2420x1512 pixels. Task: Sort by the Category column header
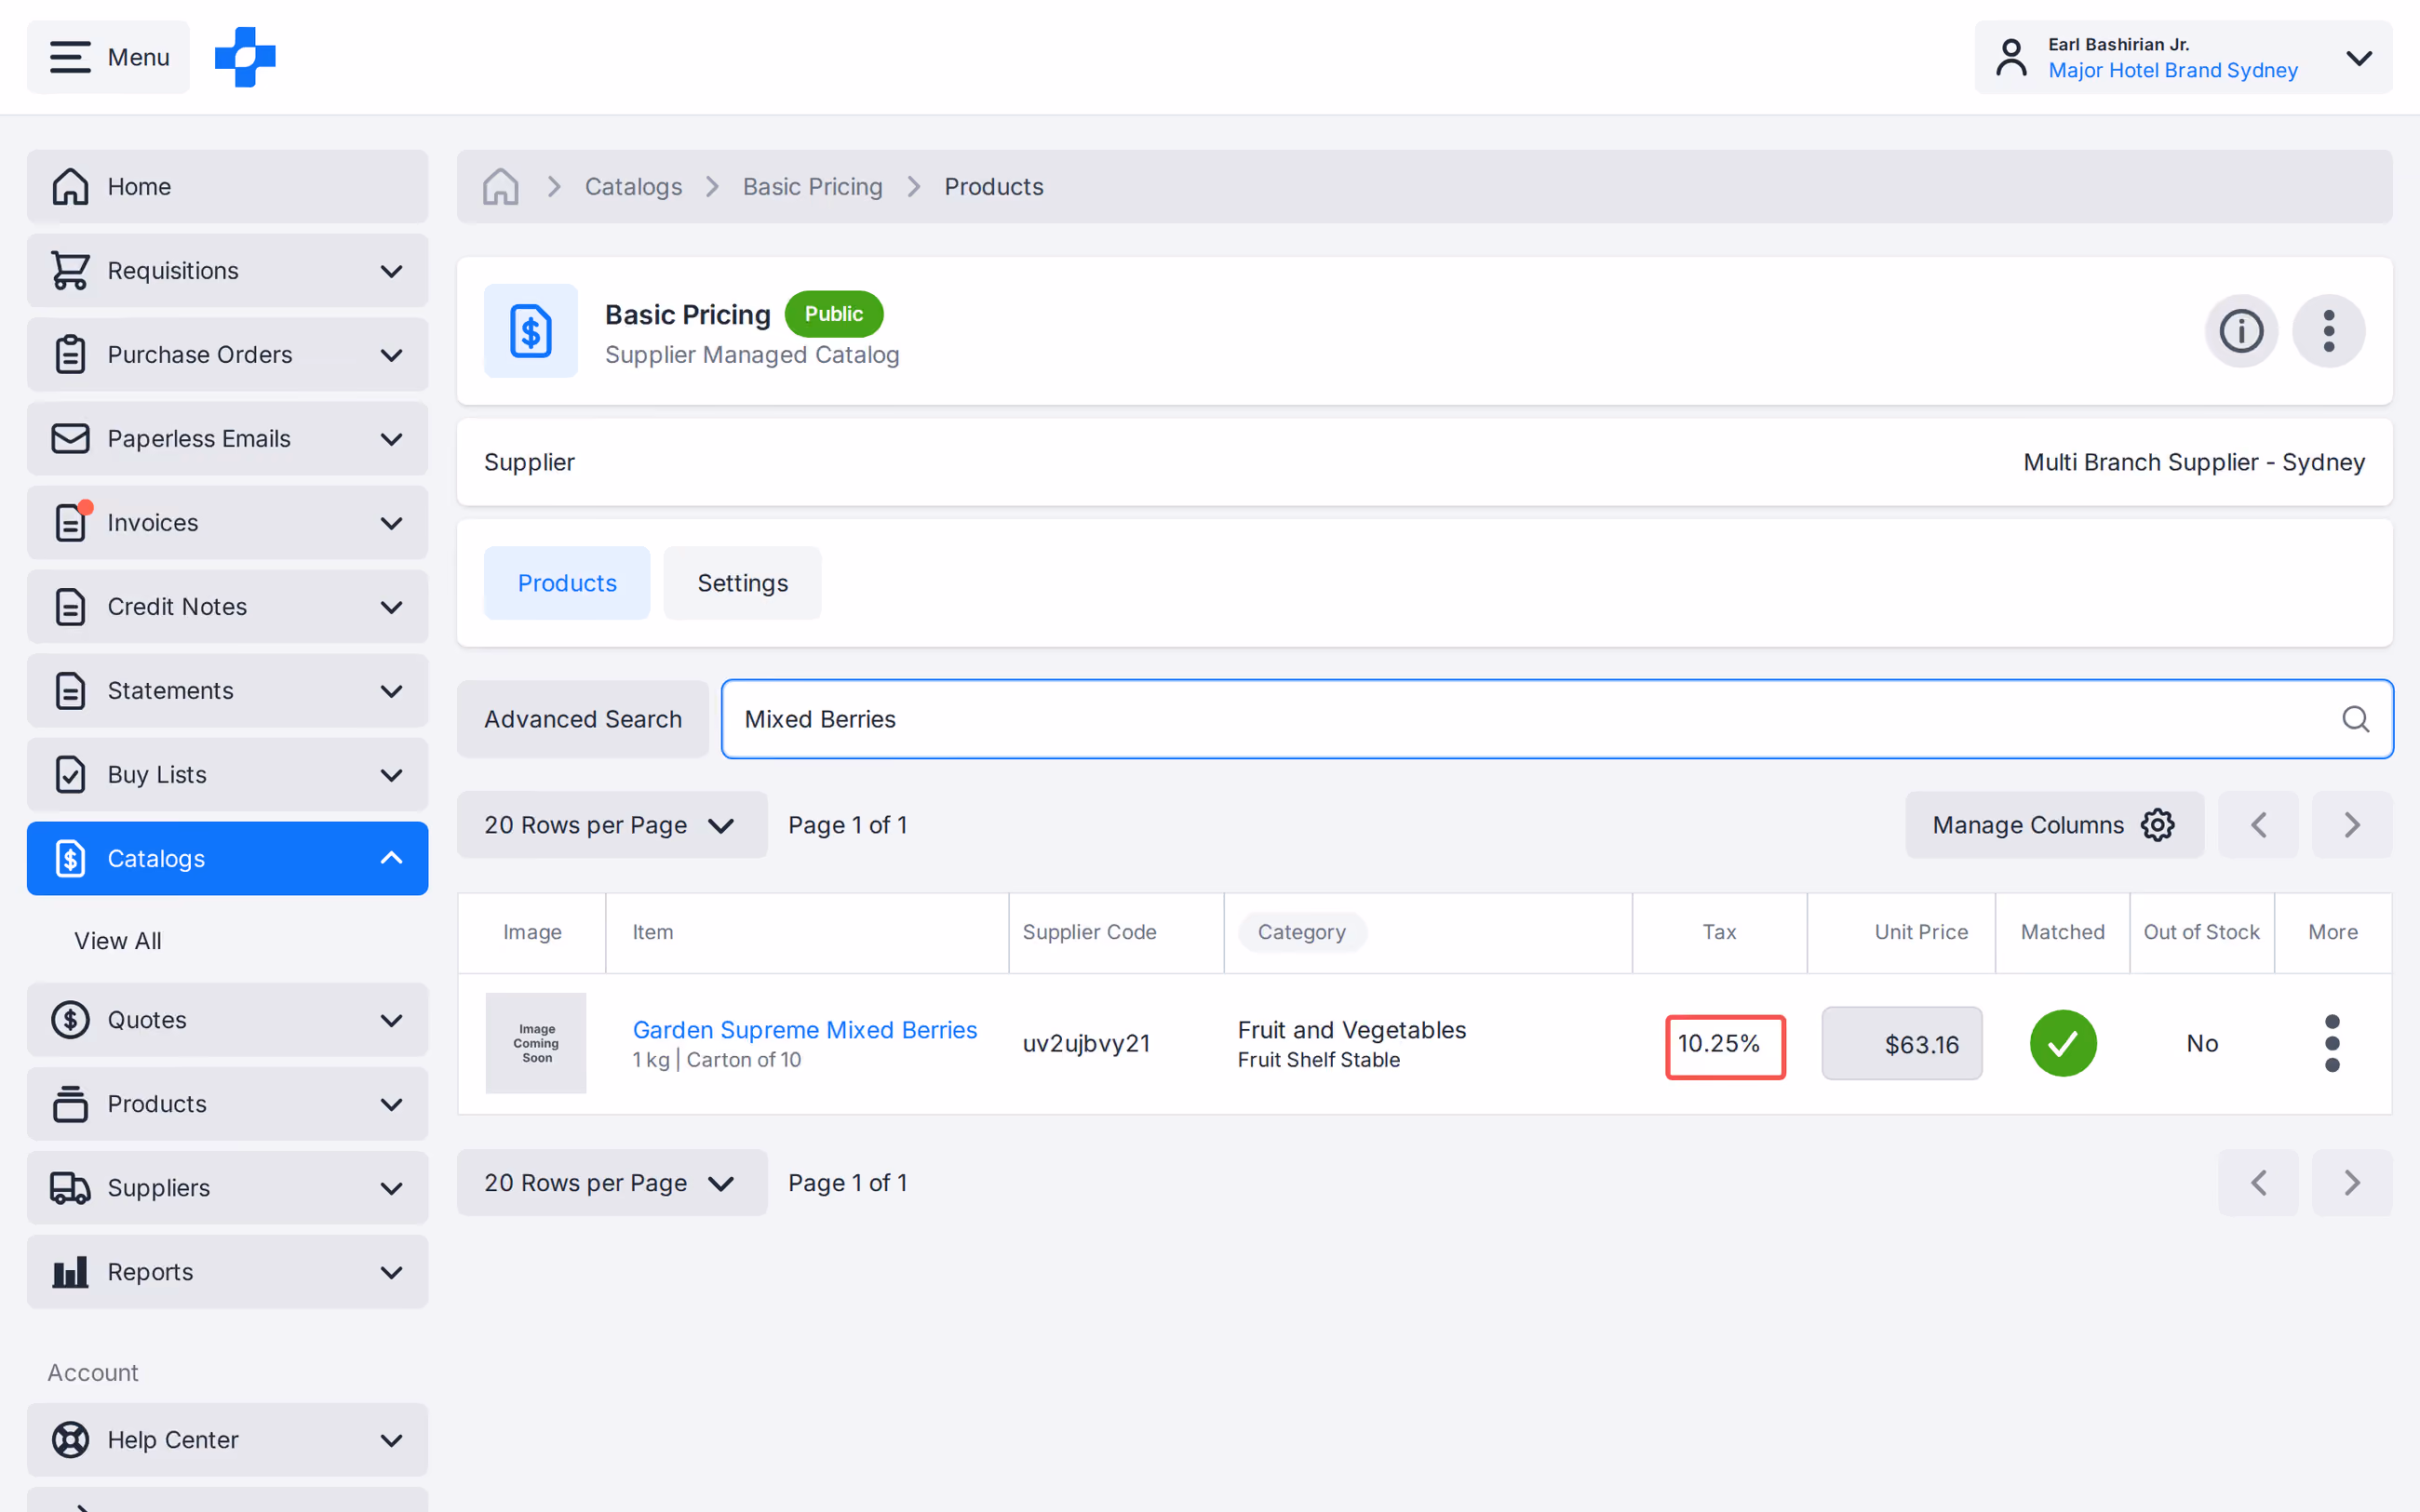pos(1302,932)
